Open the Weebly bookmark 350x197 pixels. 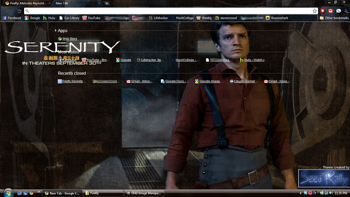[204, 18]
